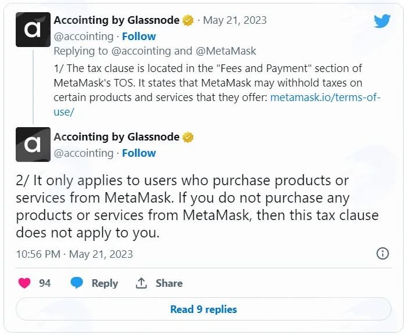406x335 pixels.
Task: Click the Share text label
Action: pyautogui.click(x=169, y=283)
